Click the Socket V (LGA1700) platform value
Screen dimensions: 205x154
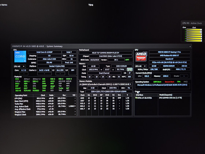point(57,66)
